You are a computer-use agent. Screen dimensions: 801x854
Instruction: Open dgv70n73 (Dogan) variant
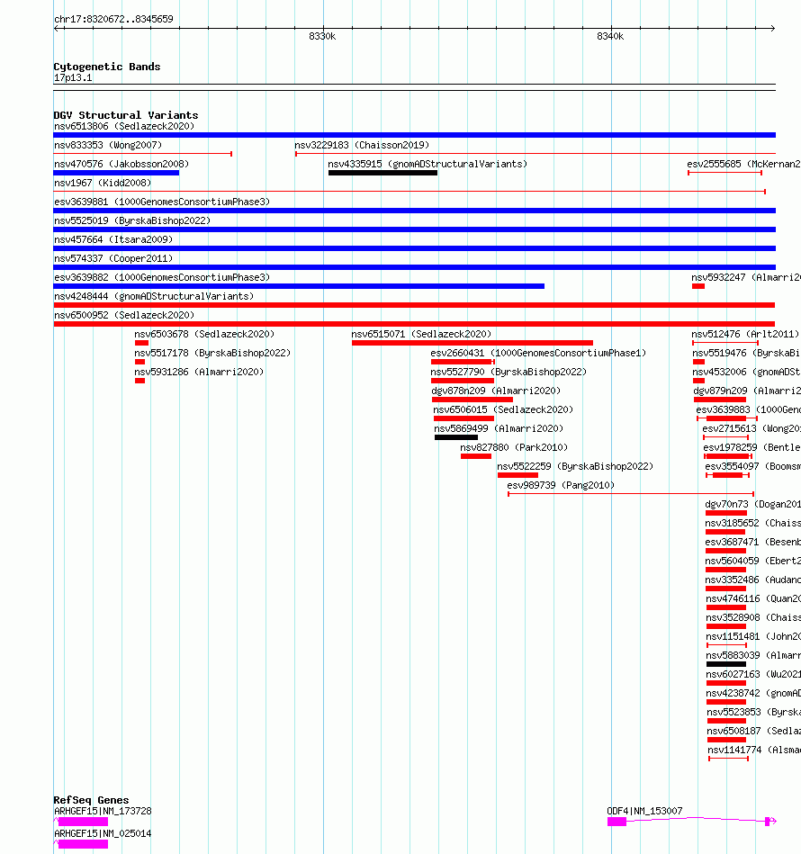point(752,504)
